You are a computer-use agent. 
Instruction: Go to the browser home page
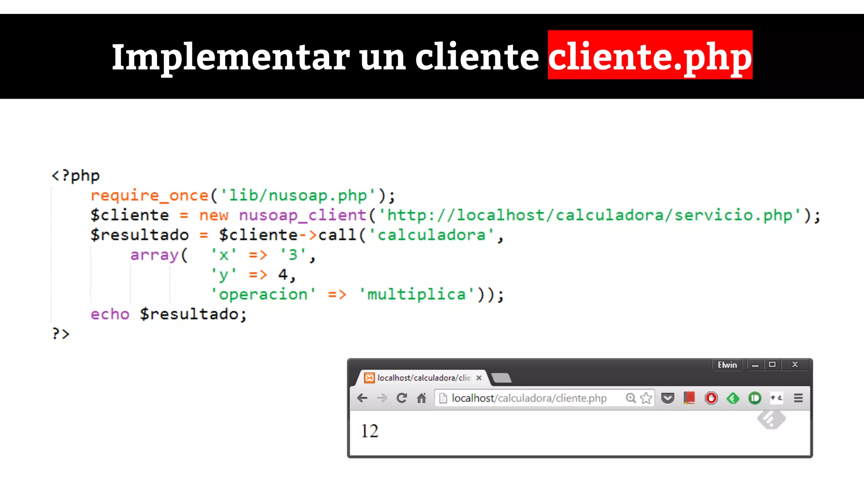pos(421,398)
